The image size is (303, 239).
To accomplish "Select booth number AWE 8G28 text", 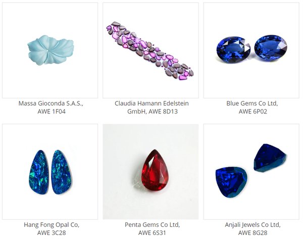I will click(253, 232).
